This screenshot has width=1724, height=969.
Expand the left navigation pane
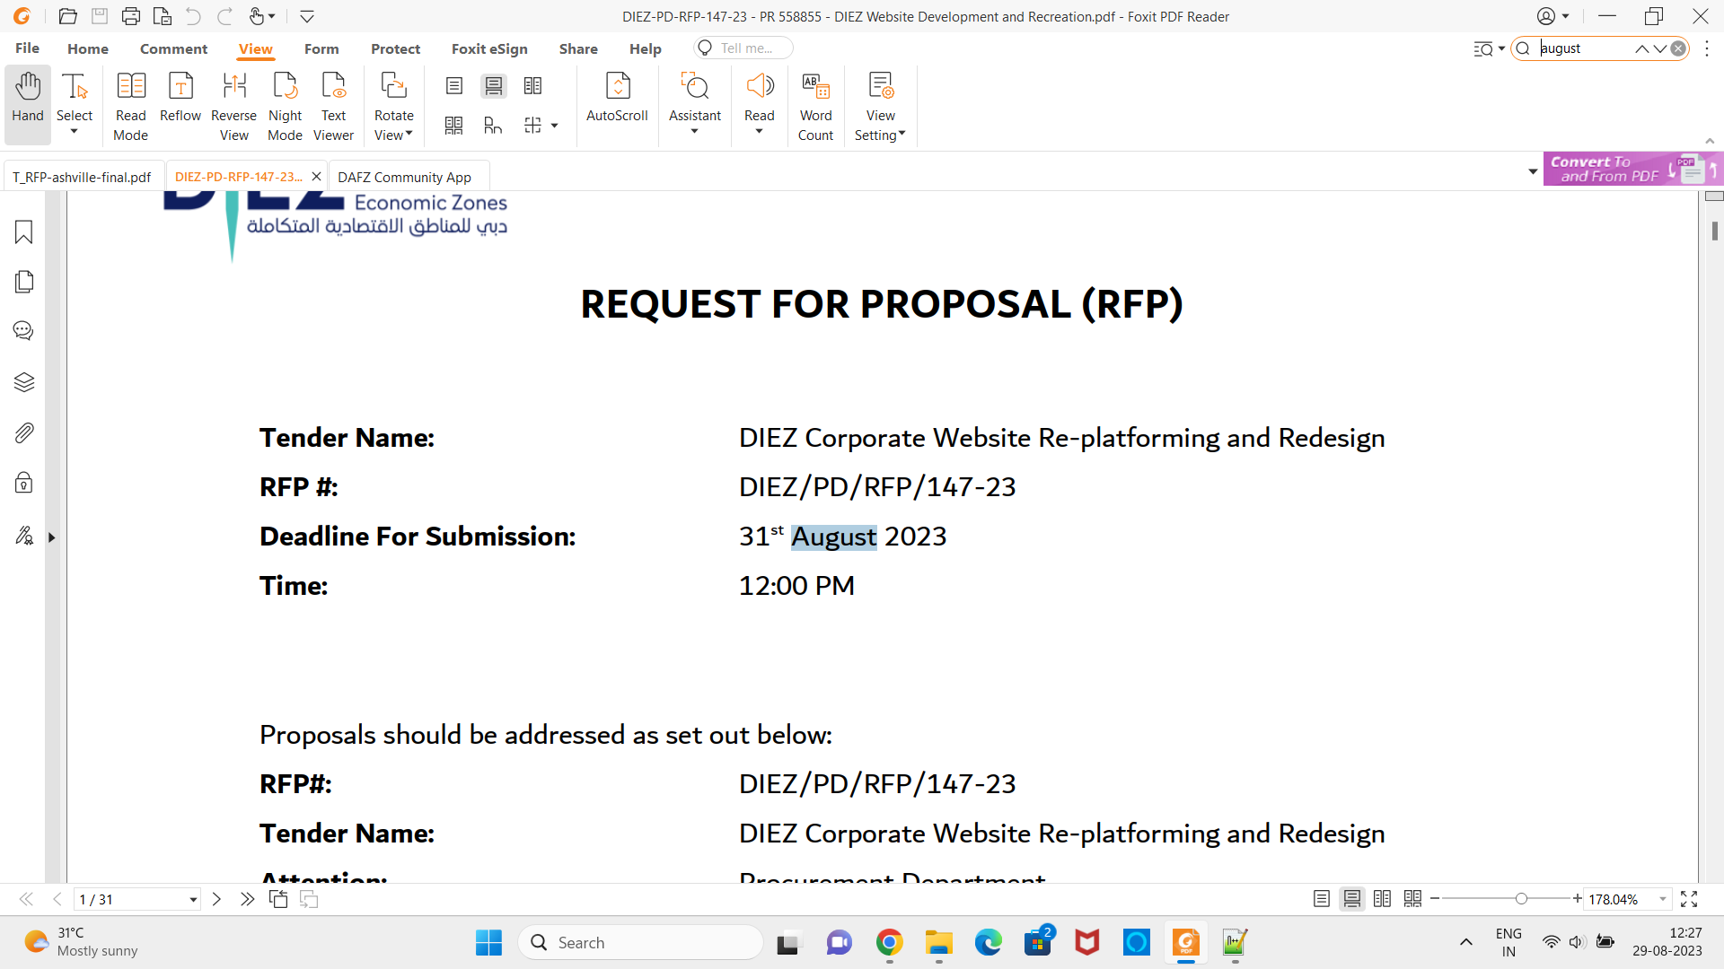coord(52,537)
